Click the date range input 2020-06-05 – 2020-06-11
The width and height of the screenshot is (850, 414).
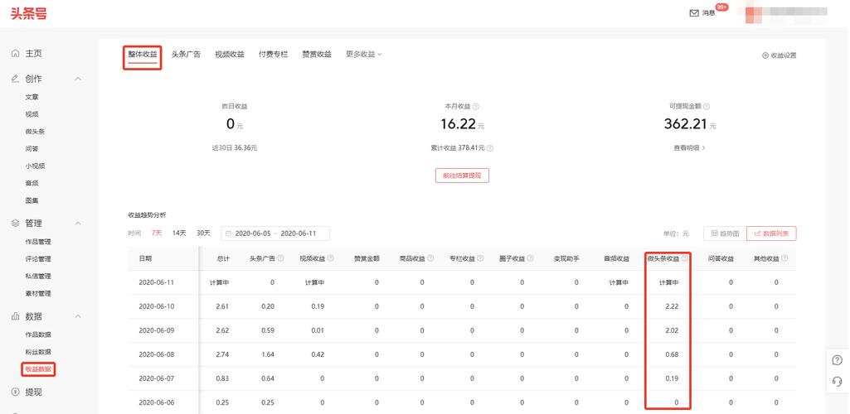coord(275,233)
